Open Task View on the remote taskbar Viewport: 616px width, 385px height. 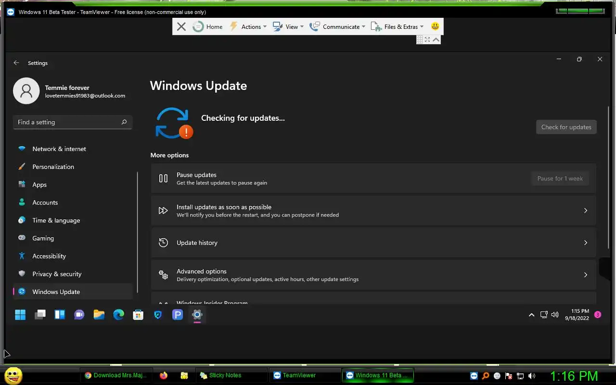40,315
